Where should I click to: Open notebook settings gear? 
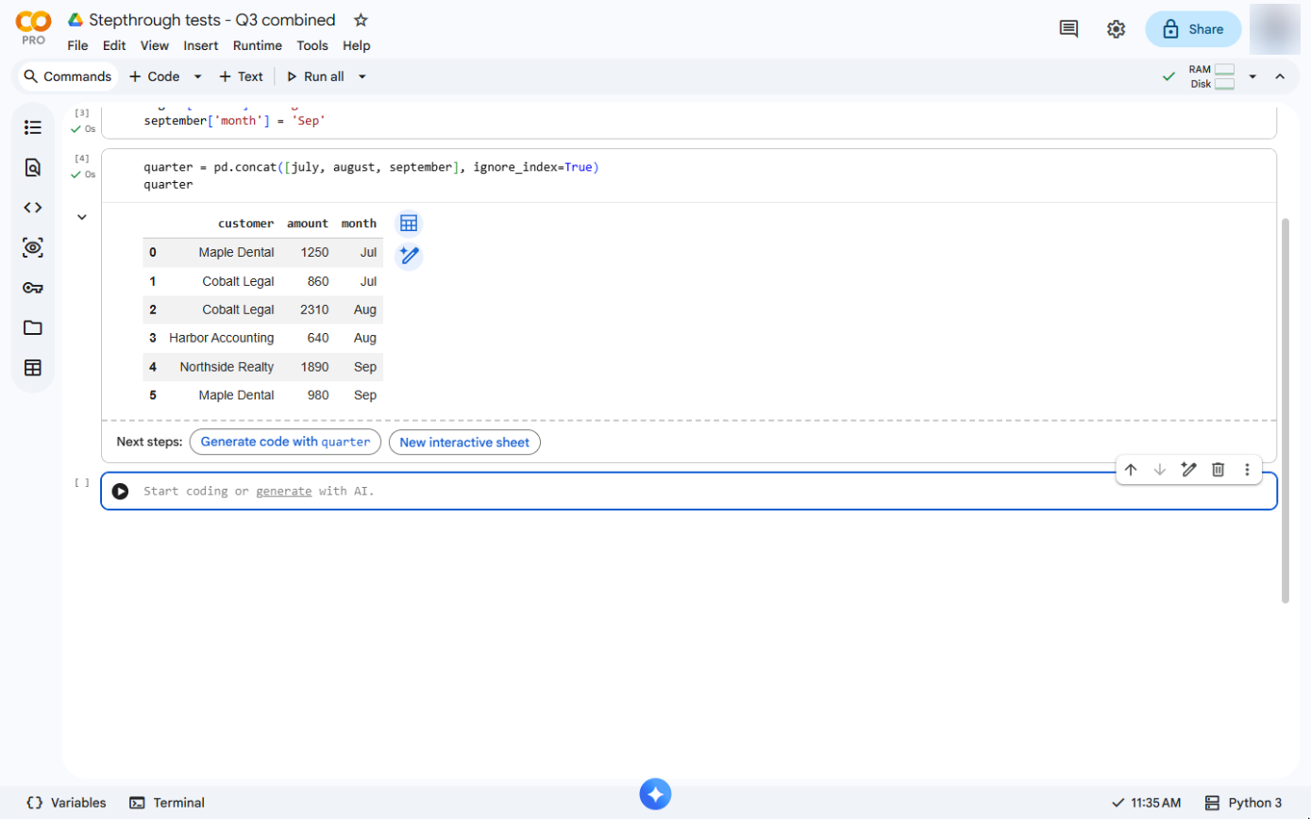click(x=1116, y=29)
